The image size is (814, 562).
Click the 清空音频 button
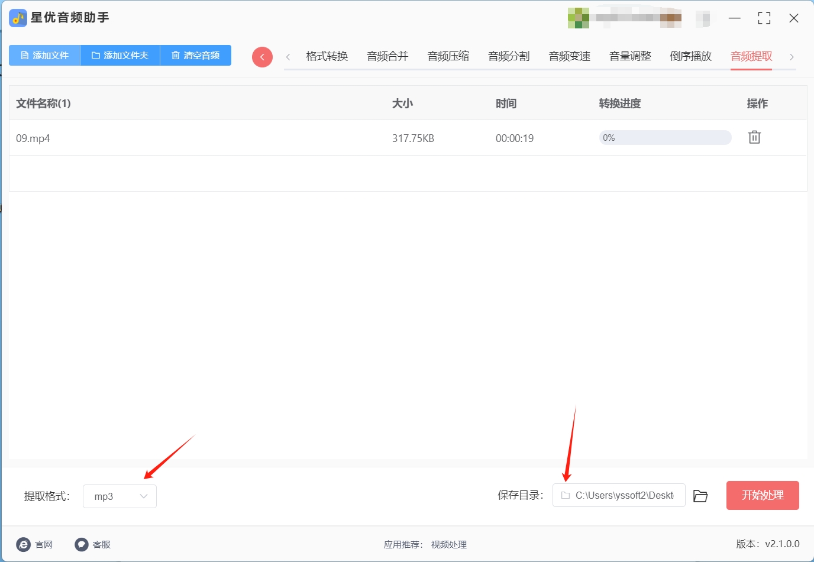pos(196,56)
